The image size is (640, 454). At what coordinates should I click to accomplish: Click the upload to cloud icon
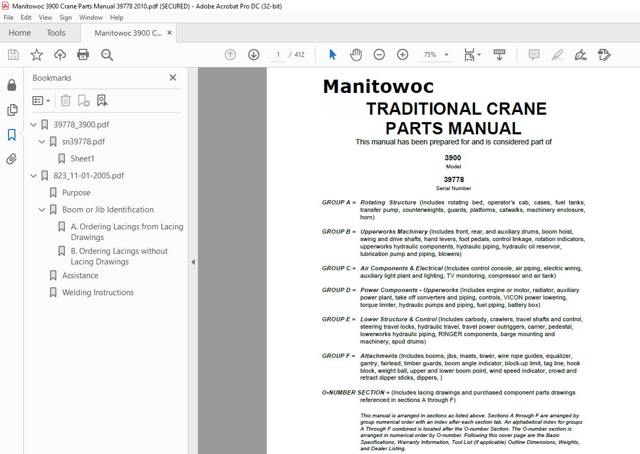point(60,55)
